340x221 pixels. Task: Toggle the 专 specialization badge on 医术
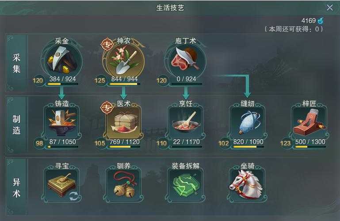tap(107, 107)
